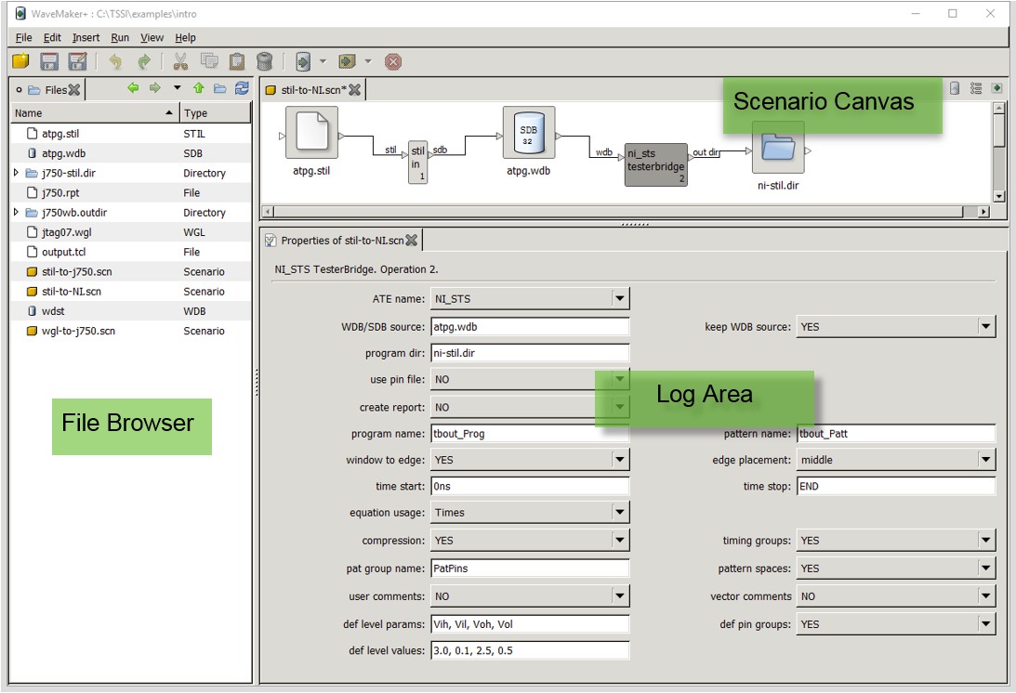This screenshot has width=1016, height=693.
Task: Undo the last action with the toolbar arrow
Action: 115,61
